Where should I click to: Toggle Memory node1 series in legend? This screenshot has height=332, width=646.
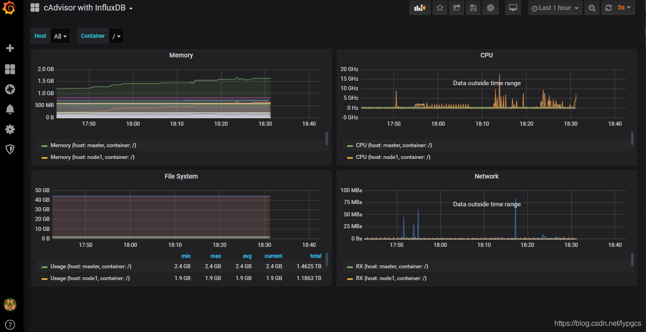93,157
